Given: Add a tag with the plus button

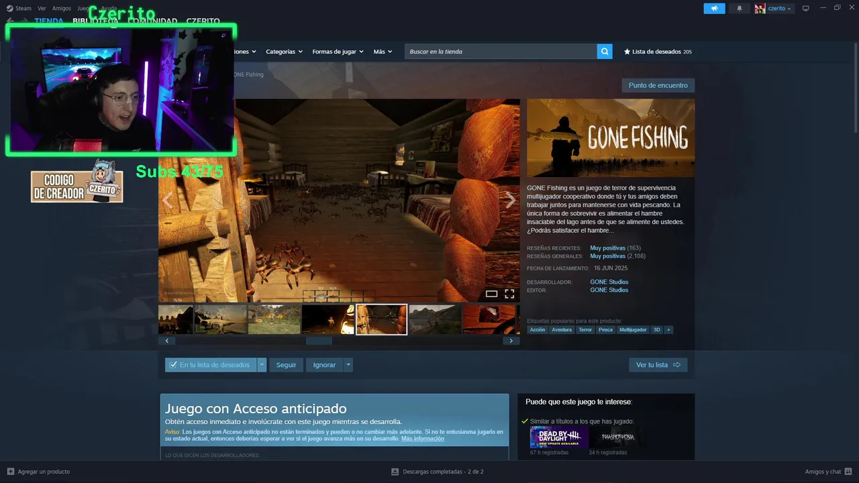Looking at the screenshot, I should click(x=668, y=330).
